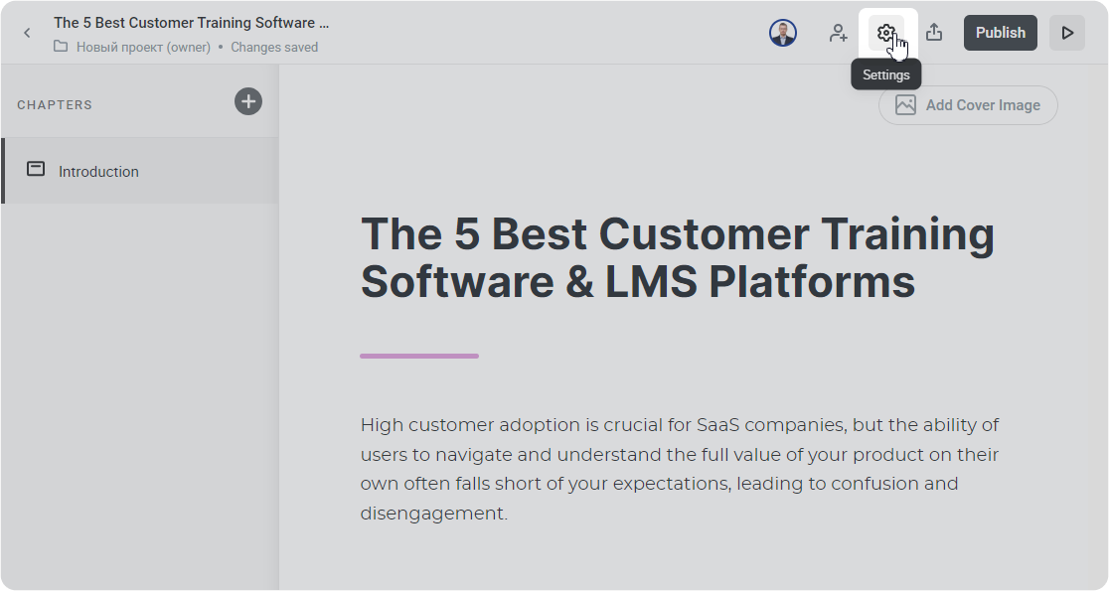
Task: Click the Introduction chapter page icon
Action: pos(36,169)
